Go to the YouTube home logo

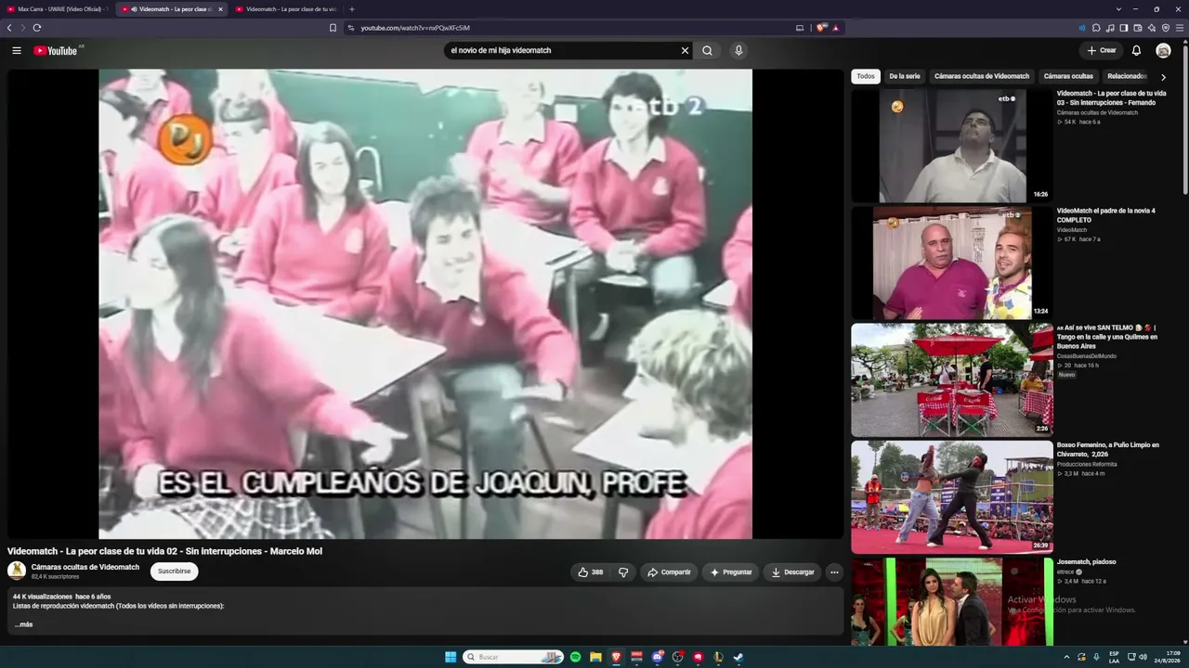[x=55, y=50]
